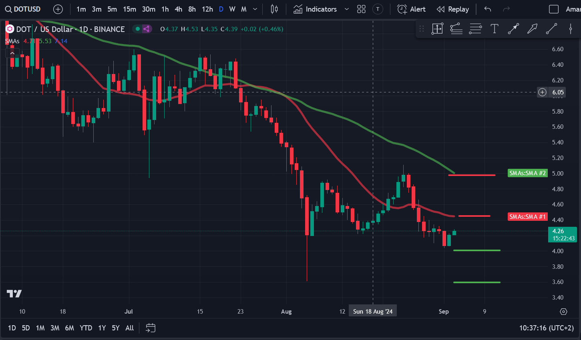Open chart settings gear on time axis
581x340 pixels.
pyautogui.click(x=564, y=312)
